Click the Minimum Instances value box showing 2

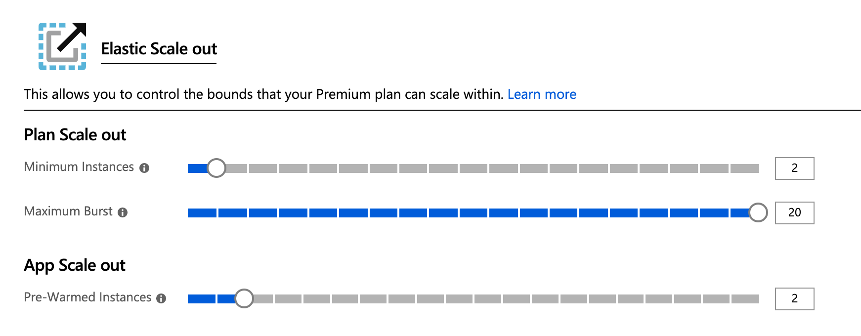coord(794,168)
